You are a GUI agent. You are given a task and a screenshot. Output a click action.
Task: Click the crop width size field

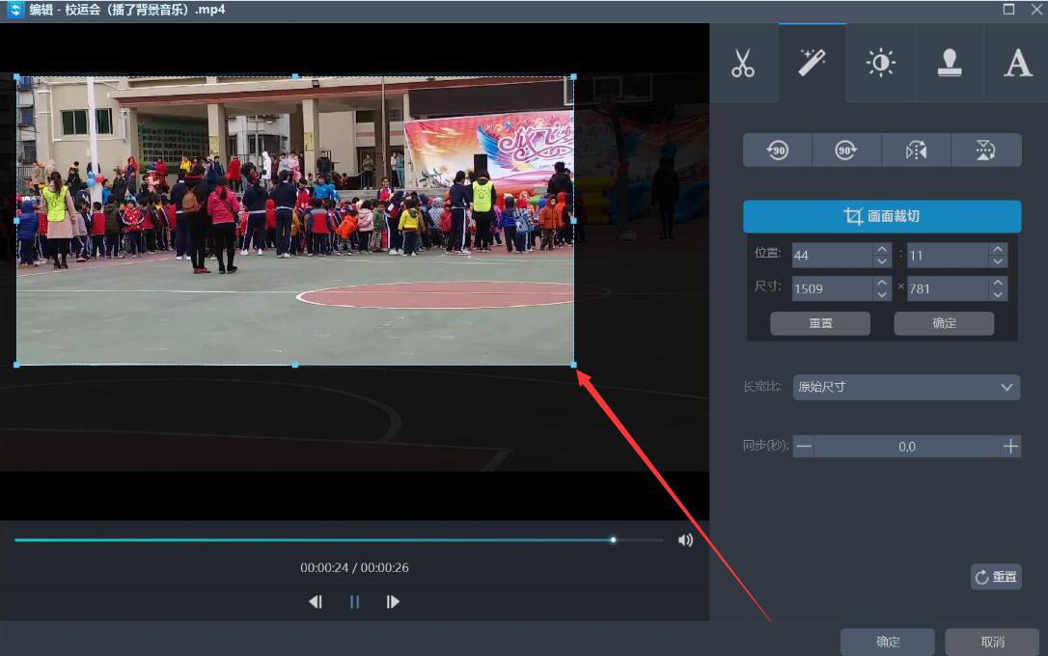click(831, 288)
